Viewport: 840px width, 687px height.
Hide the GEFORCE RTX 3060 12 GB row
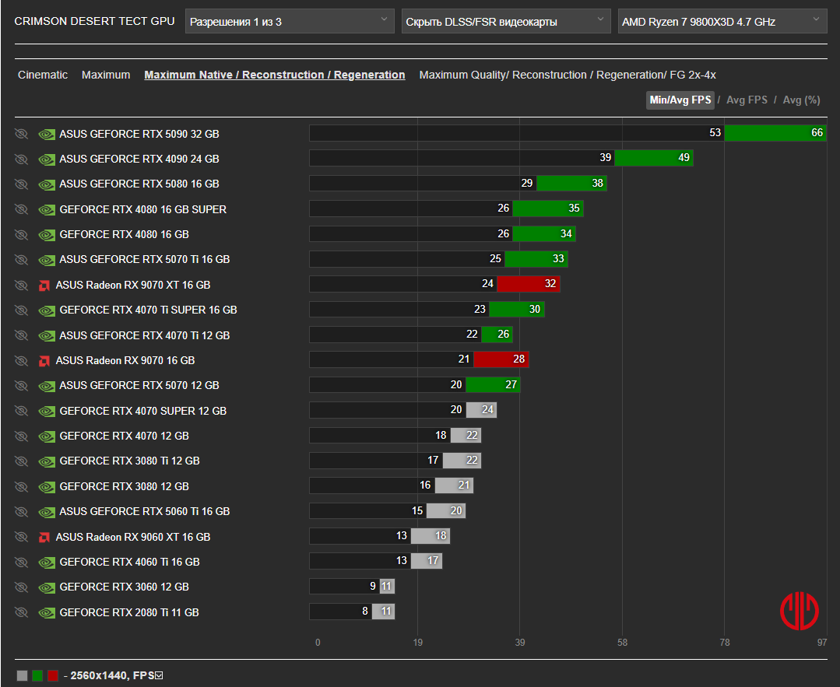[22, 587]
